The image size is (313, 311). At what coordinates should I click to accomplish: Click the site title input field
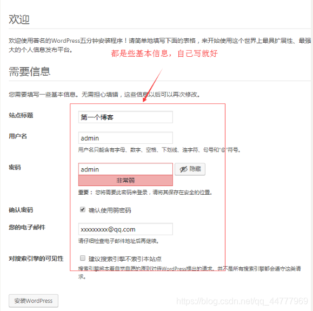tap(125, 117)
